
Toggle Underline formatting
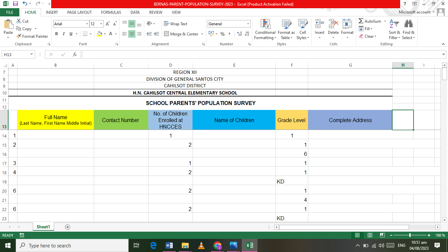(71, 34)
